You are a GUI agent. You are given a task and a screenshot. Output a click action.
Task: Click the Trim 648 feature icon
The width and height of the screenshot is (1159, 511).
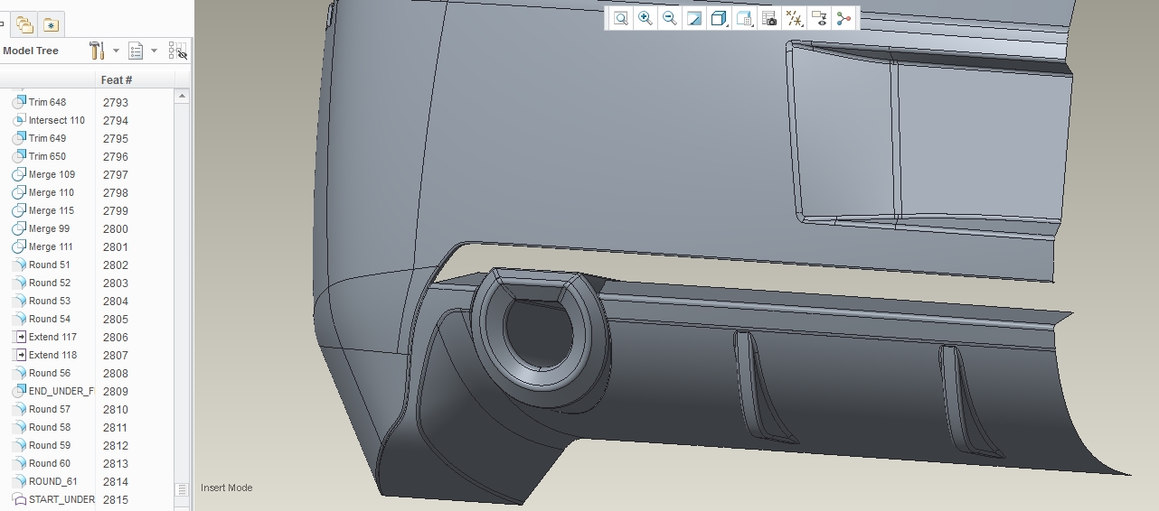19,102
